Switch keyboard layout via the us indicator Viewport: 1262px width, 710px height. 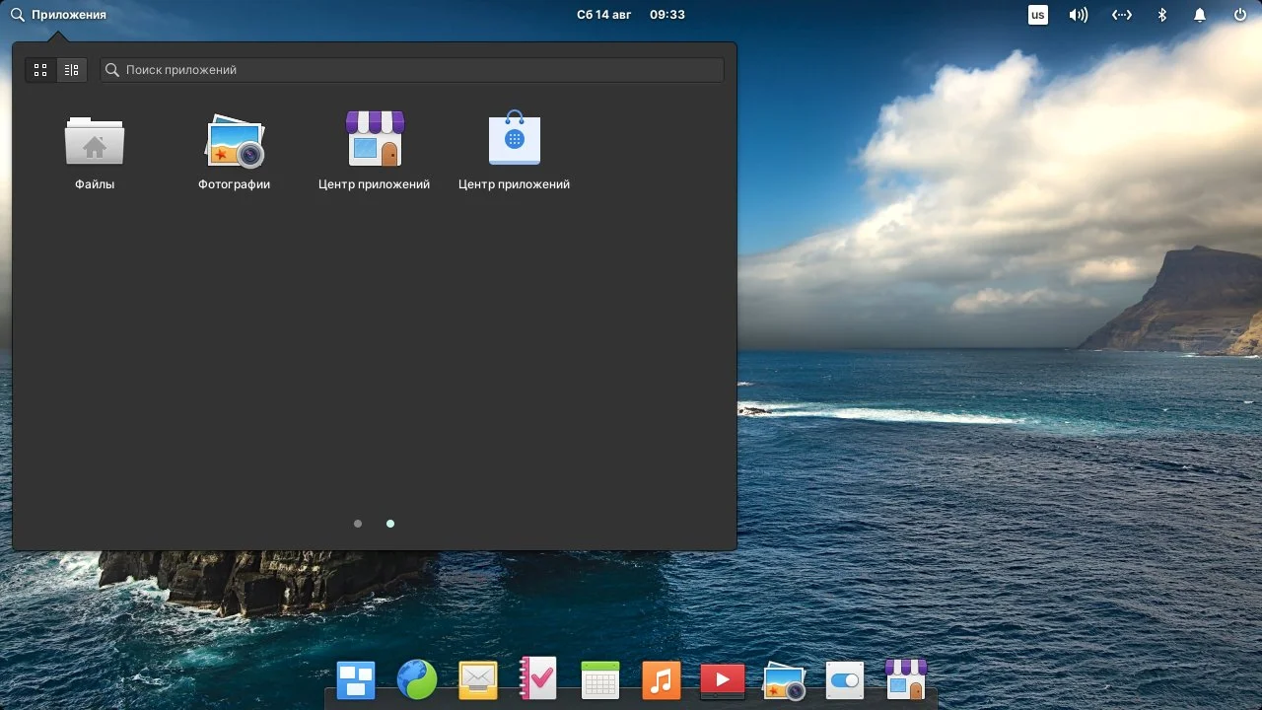(1037, 14)
